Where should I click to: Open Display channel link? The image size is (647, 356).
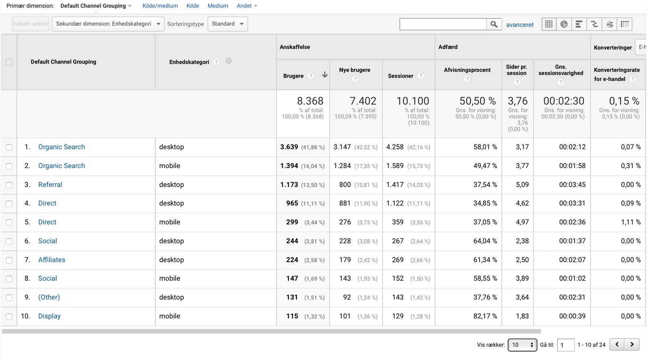pyautogui.click(x=49, y=316)
